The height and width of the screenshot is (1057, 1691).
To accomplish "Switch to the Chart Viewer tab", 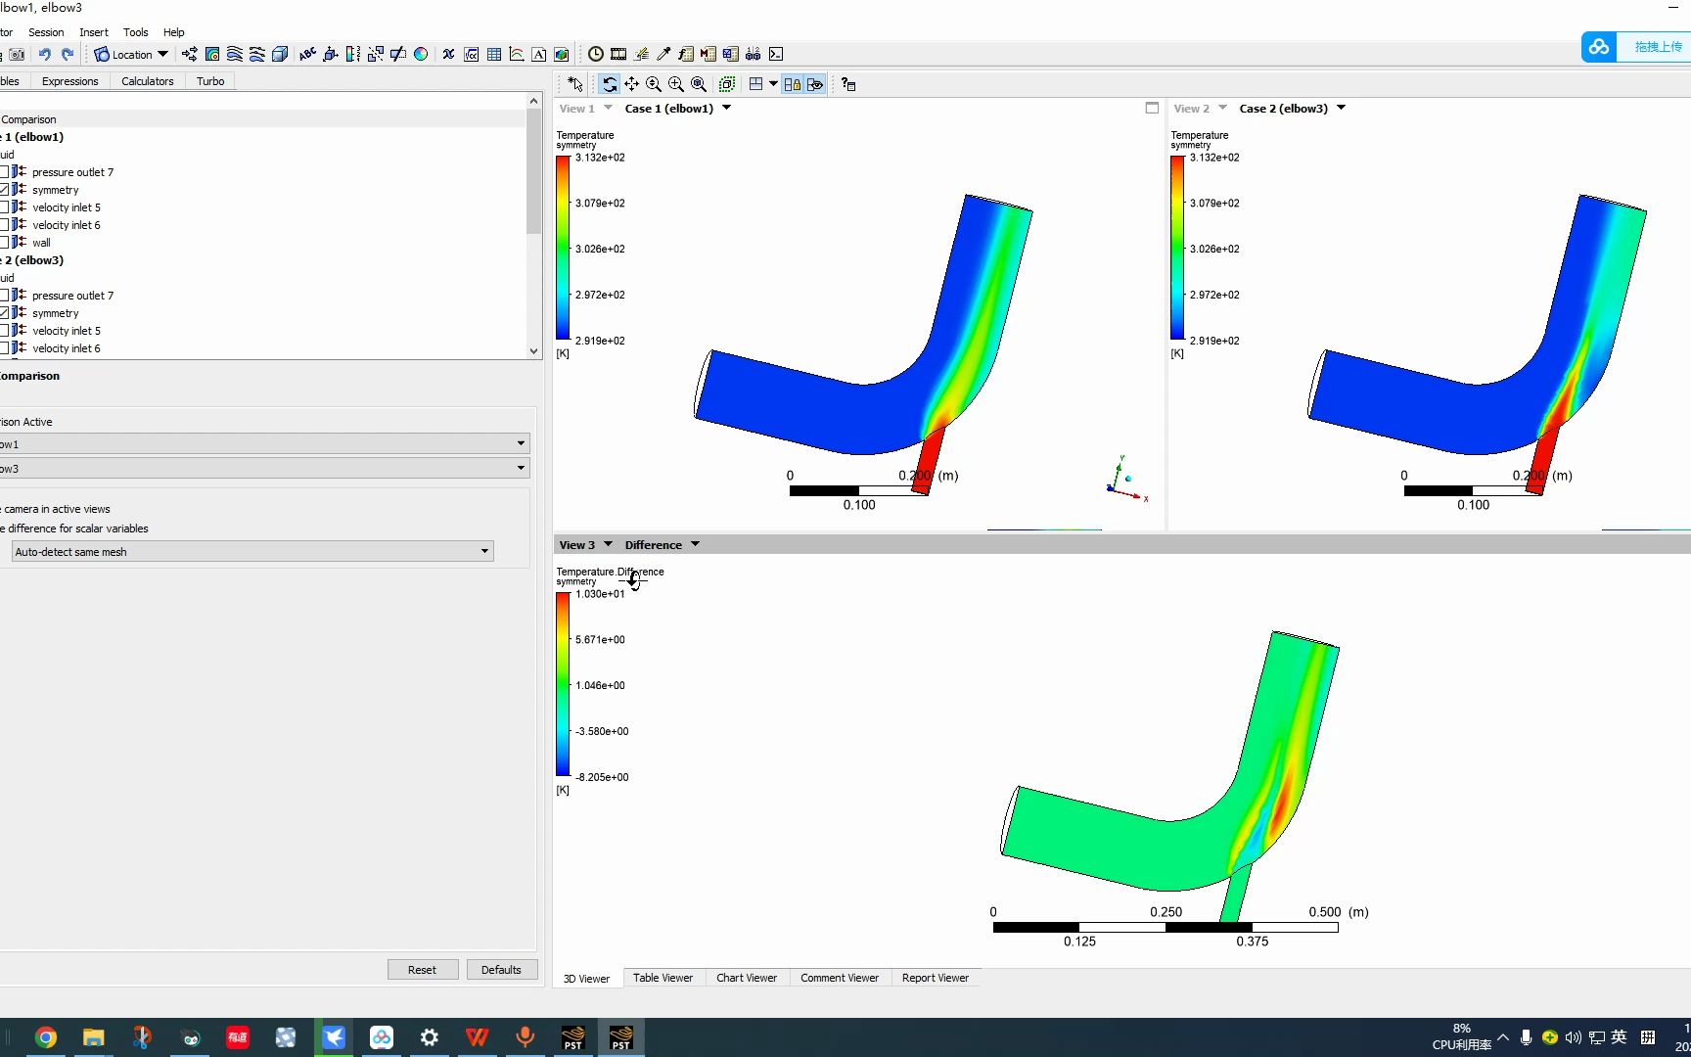I will (x=747, y=978).
